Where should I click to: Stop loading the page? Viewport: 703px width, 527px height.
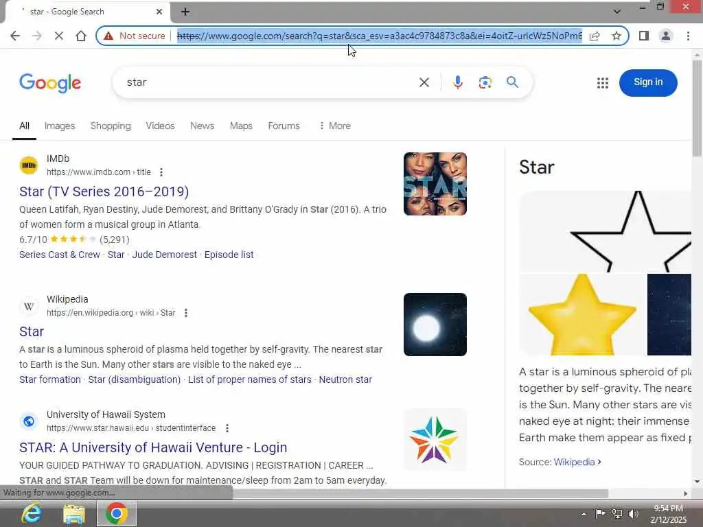click(59, 36)
